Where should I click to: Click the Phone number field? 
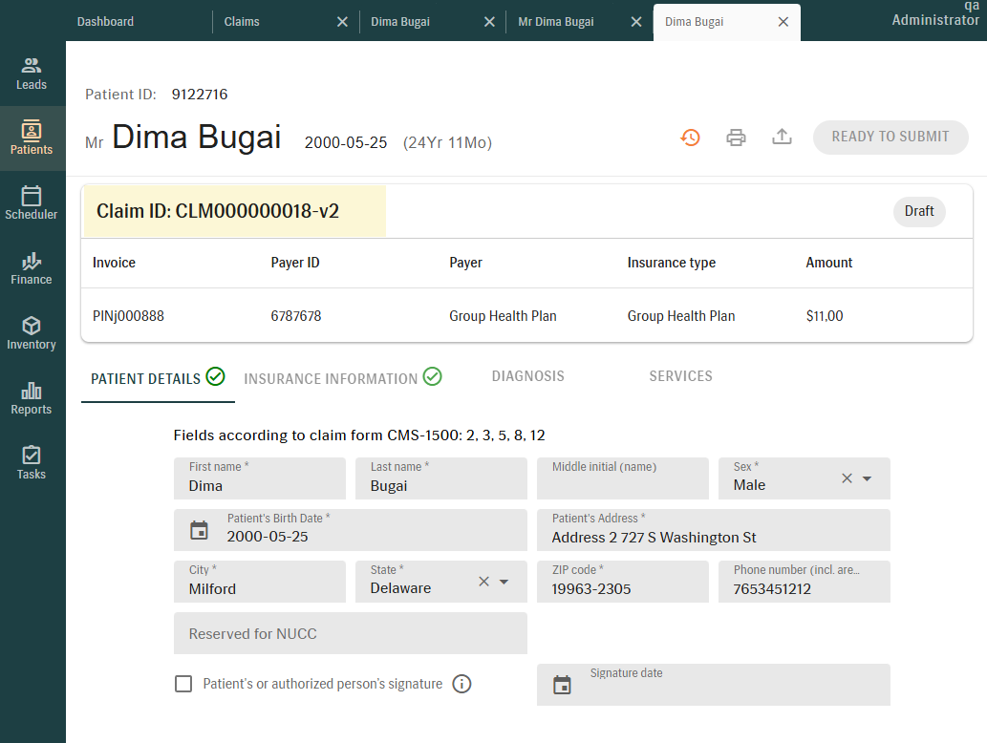point(804,582)
